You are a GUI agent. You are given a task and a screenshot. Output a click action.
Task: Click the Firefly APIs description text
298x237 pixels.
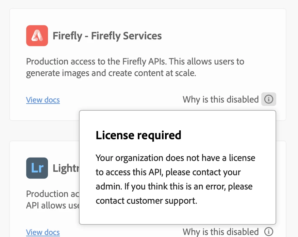click(135, 67)
